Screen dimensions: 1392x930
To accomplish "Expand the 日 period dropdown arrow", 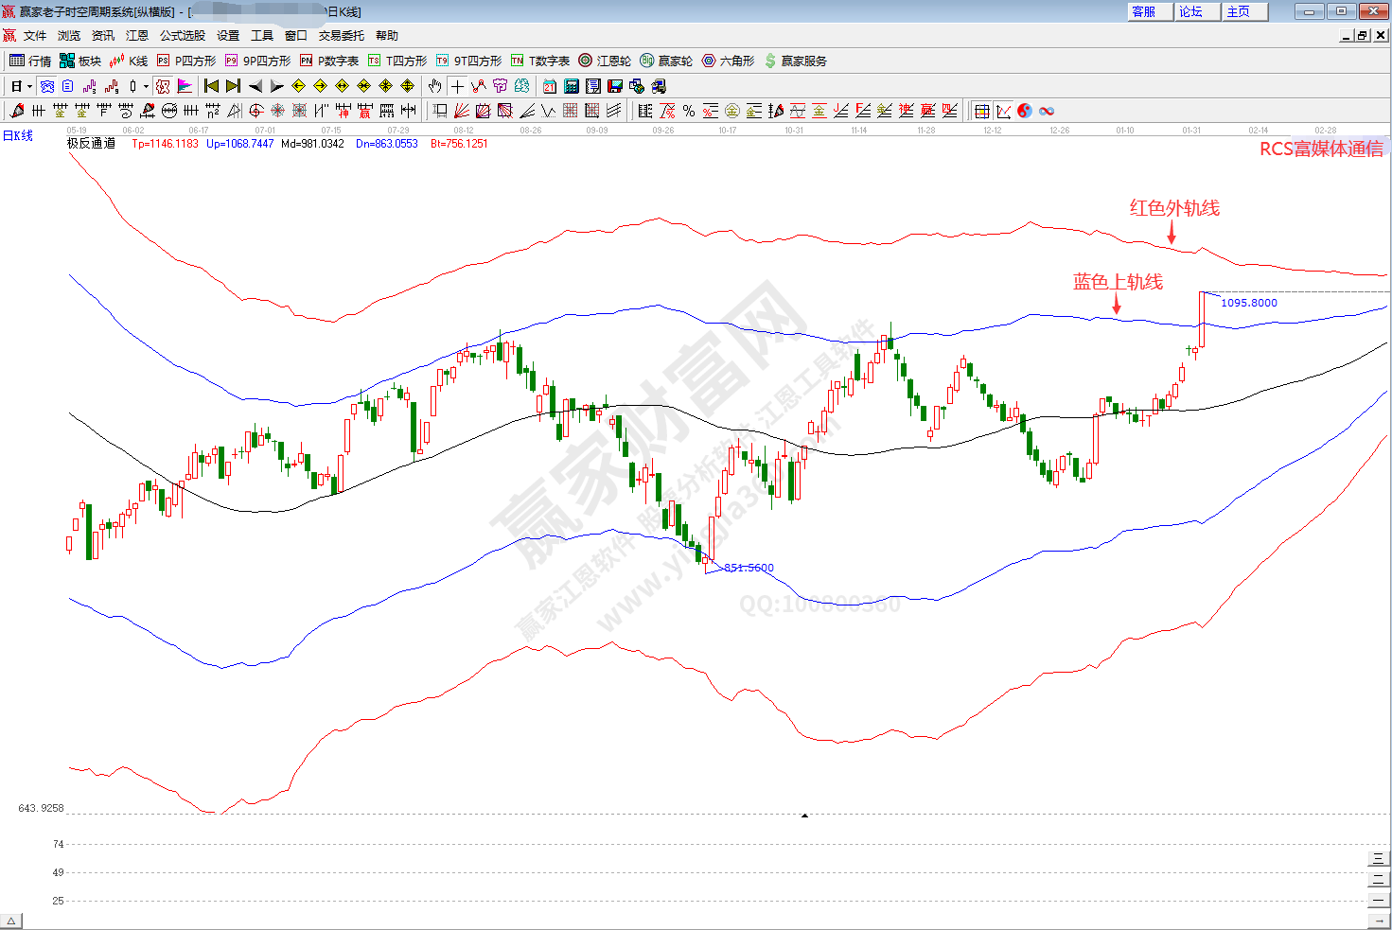I will (x=29, y=86).
